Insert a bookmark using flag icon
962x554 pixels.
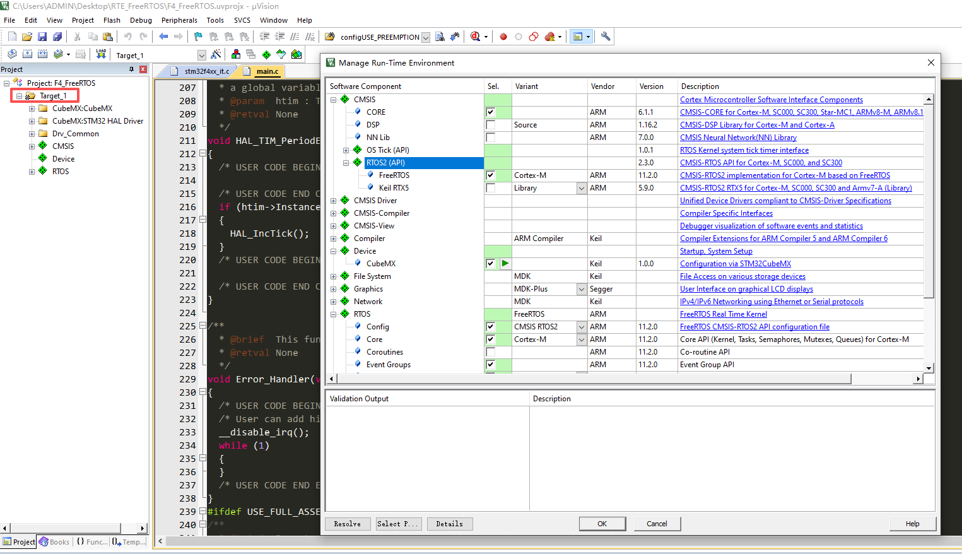(x=198, y=37)
